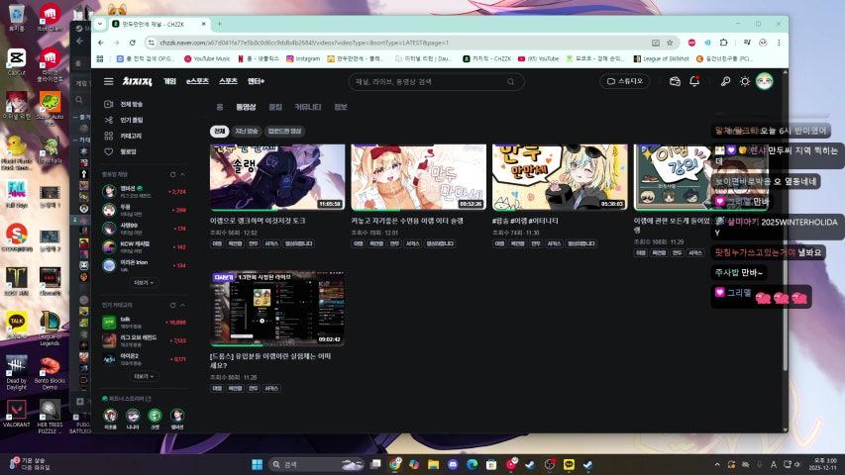The image size is (845, 475).
Task: Open the green partner streamer avatar
Action: point(155,416)
